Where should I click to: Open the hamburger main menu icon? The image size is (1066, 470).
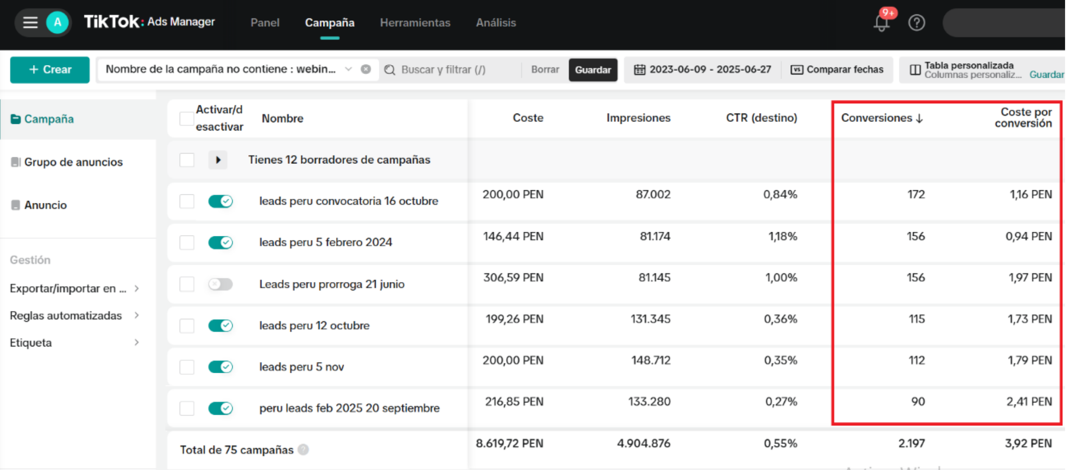(30, 22)
